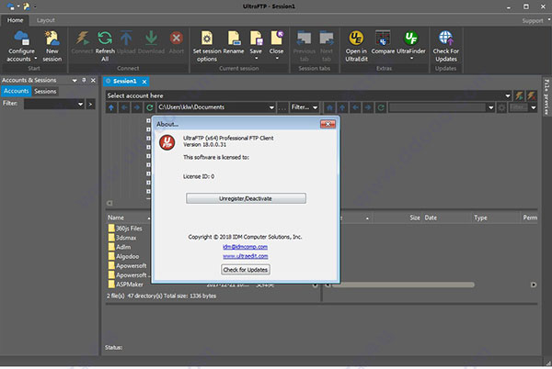Screen dimensions: 552x369
Task: Click the remote pane refresh icon
Action: click(x=381, y=107)
